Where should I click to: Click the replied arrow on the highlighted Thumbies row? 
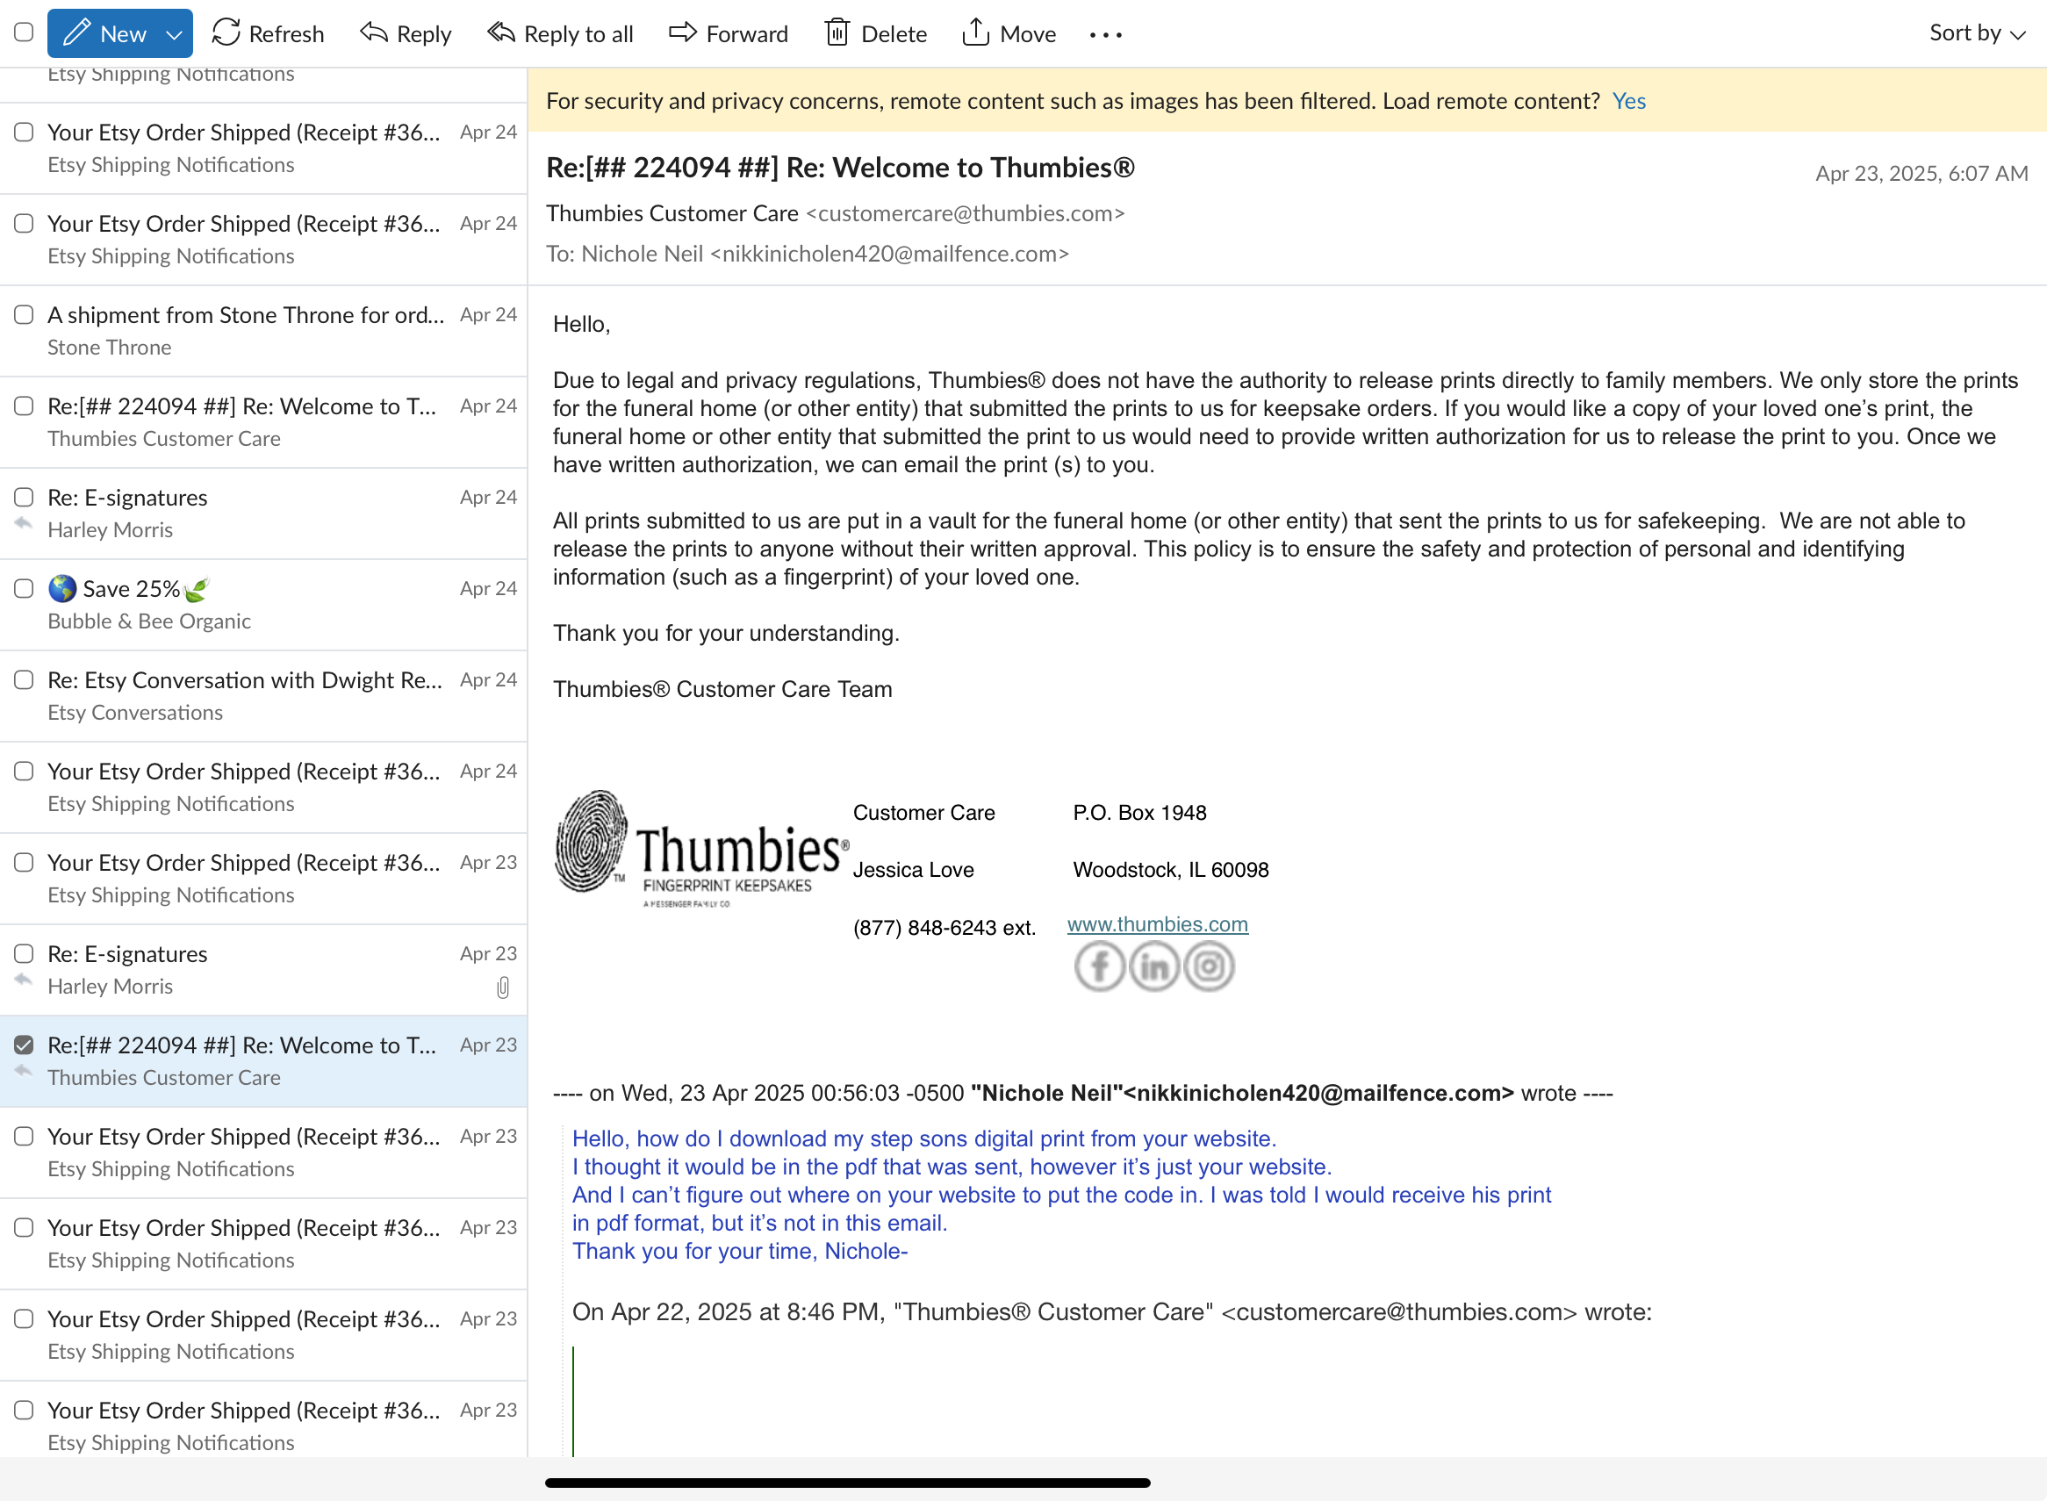click(24, 1071)
